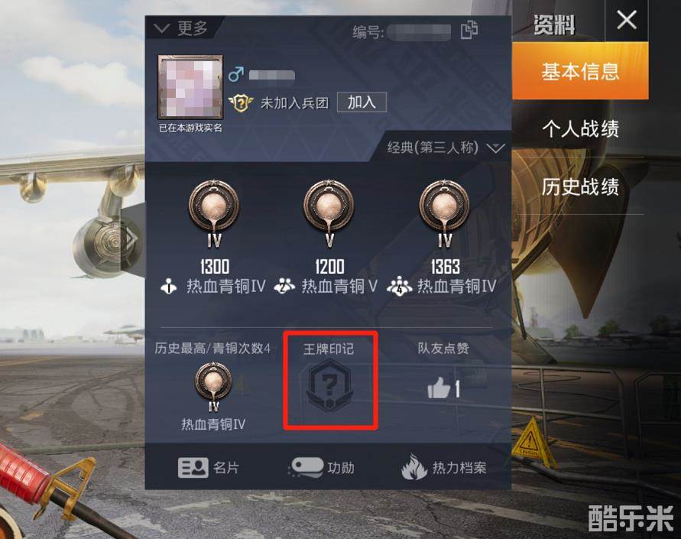This screenshot has width=681, height=539.
Task: Open the 热力档案 flame icon
Action: click(413, 467)
